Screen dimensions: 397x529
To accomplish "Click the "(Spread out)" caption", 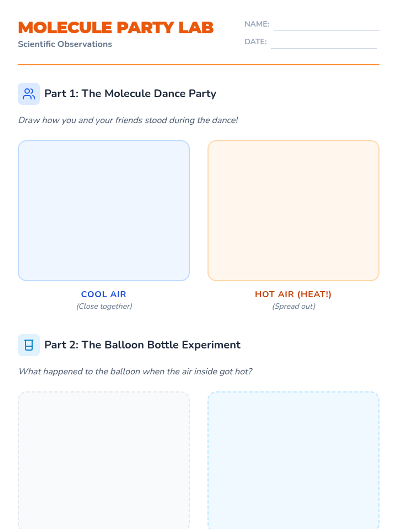I will (x=294, y=306).
